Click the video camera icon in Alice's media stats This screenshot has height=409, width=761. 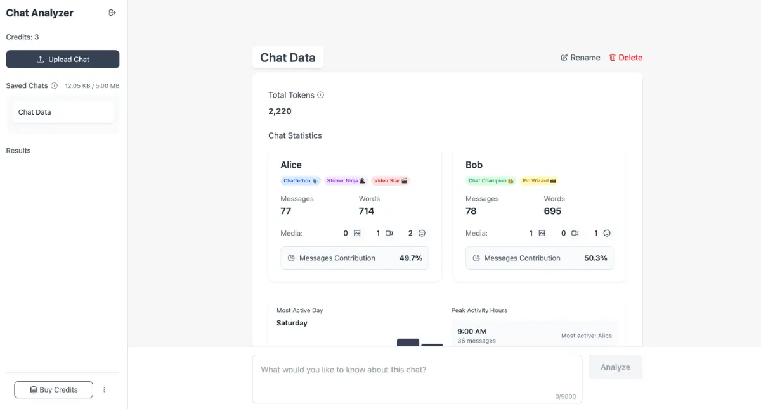[x=389, y=233]
